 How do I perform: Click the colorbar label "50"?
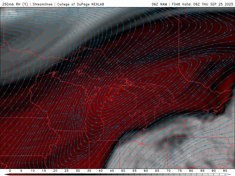coord(123,171)
